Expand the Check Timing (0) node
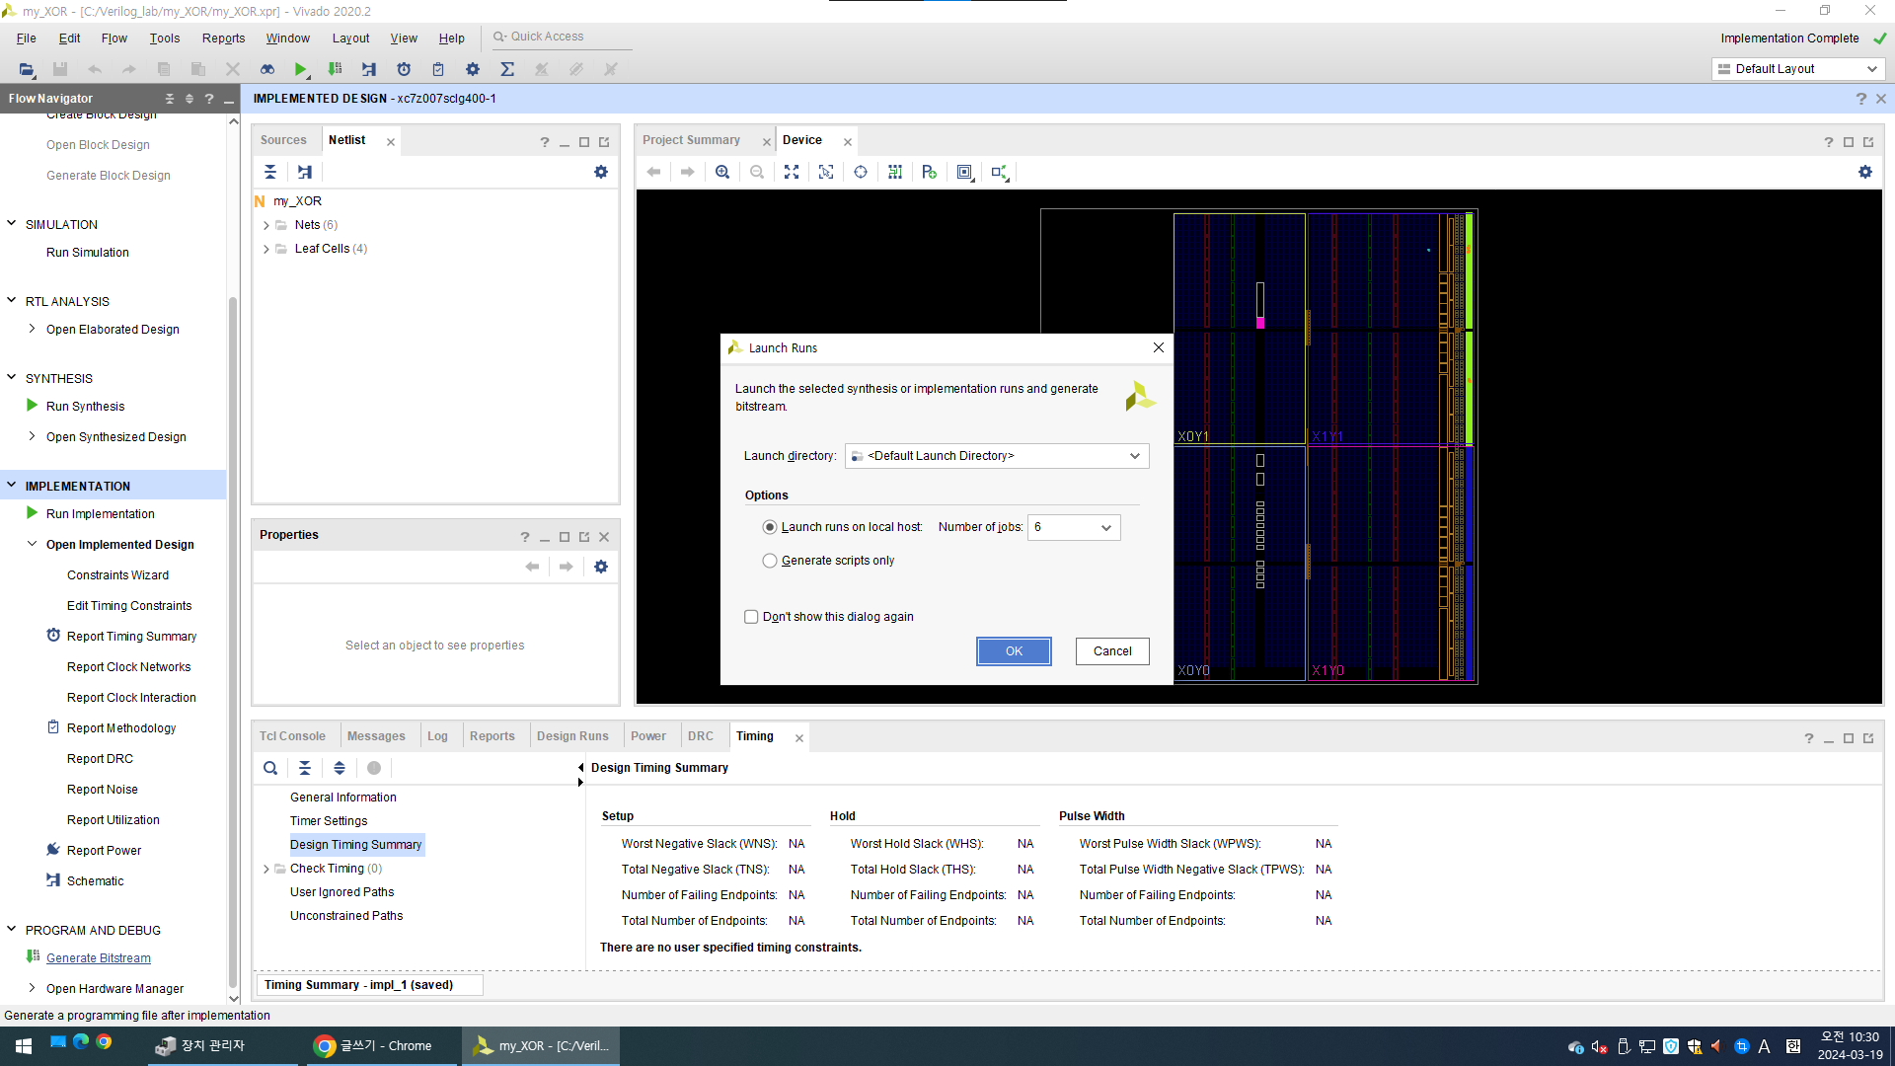1895x1066 pixels. coord(266,869)
